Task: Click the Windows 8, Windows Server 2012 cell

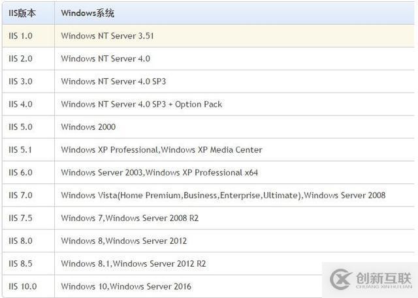Action: pyautogui.click(x=123, y=241)
